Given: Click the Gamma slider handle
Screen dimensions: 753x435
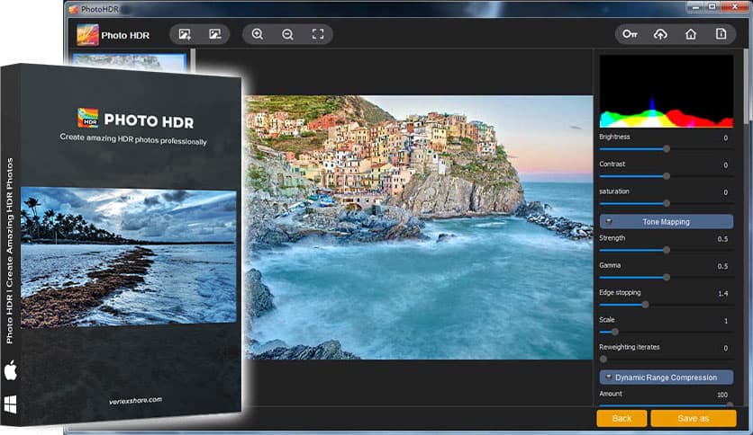Looking at the screenshot, I should (667, 278).
